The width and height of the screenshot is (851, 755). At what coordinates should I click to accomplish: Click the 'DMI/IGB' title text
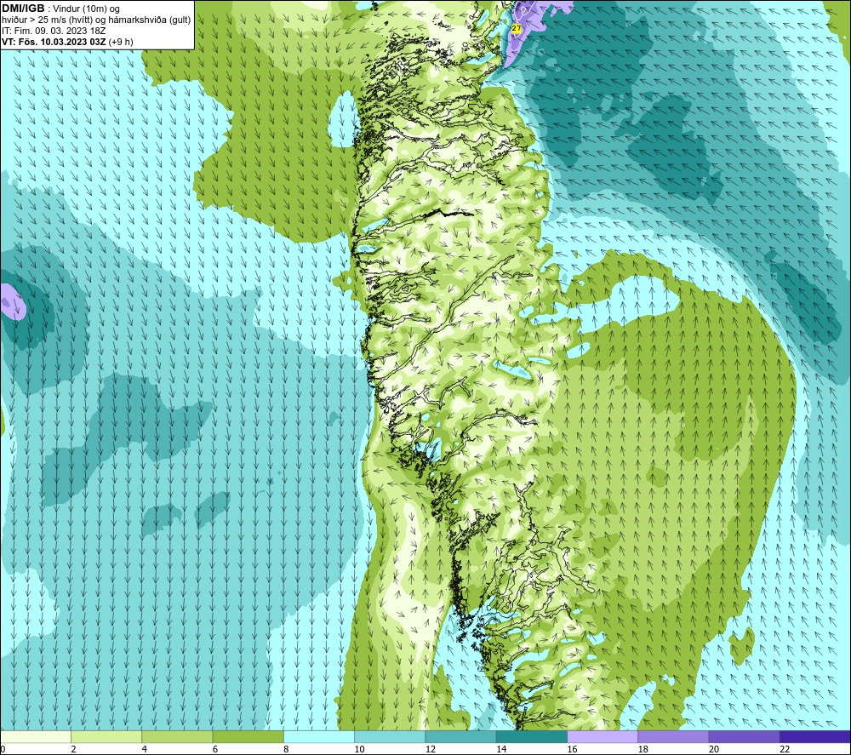pyautogui.click(x=23, y=9)
